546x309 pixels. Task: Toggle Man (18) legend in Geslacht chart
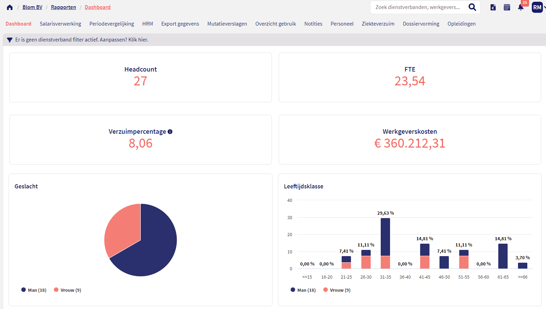[34, 290]
